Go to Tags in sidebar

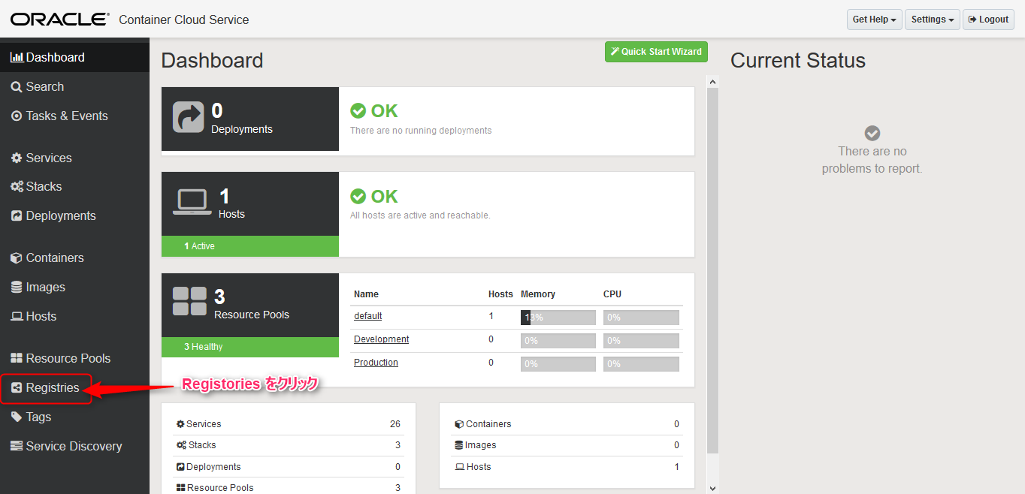pyautogui.click(x=74, y=417)
